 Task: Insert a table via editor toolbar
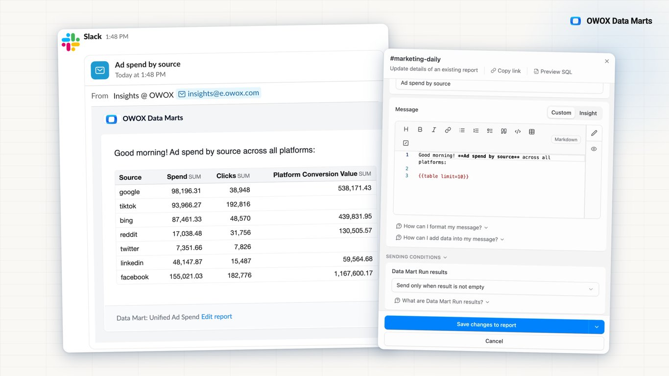click(x=532, y=132)
